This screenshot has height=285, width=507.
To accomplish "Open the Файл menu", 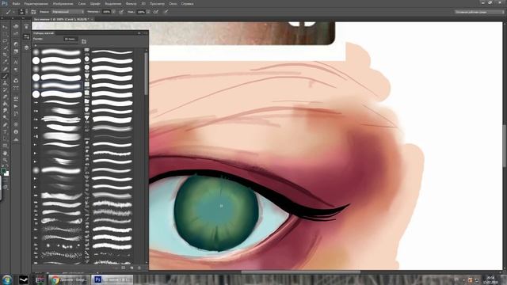I will 16,3.
